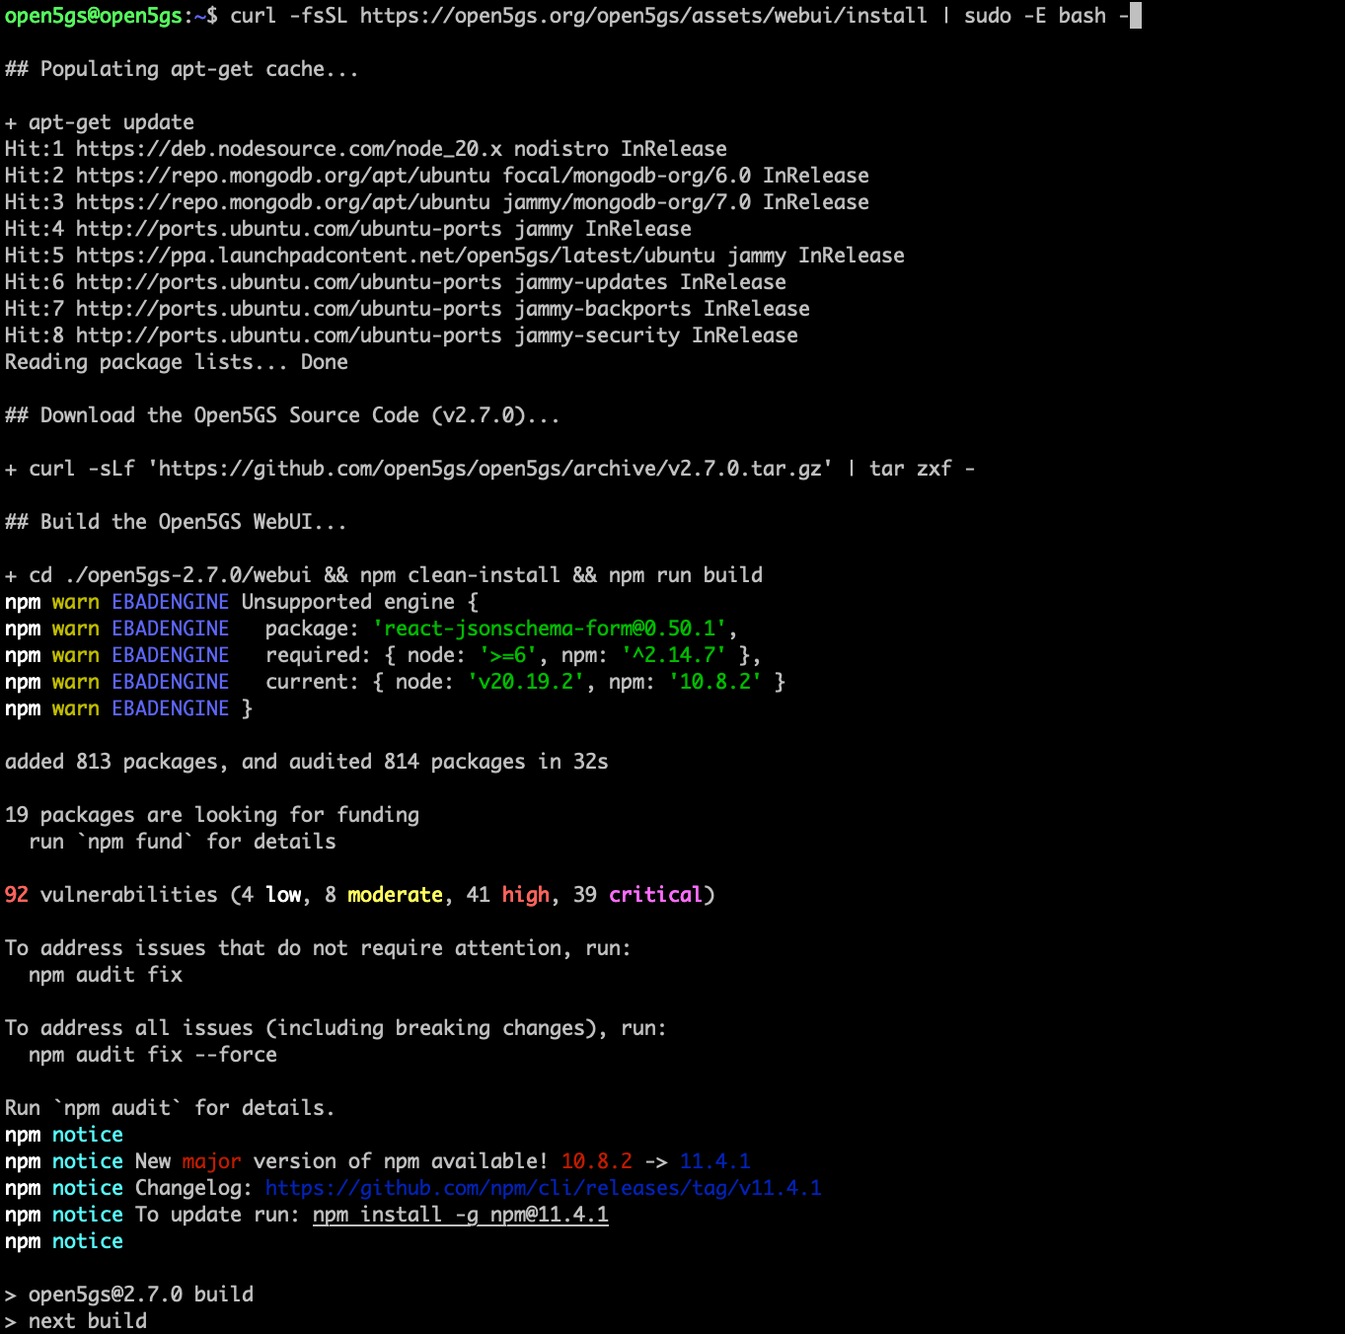Viewport: 1345px width, 1334px height.
Task: Click the red 'major' word in npm notice
Action: click(x=212, y=1161)
